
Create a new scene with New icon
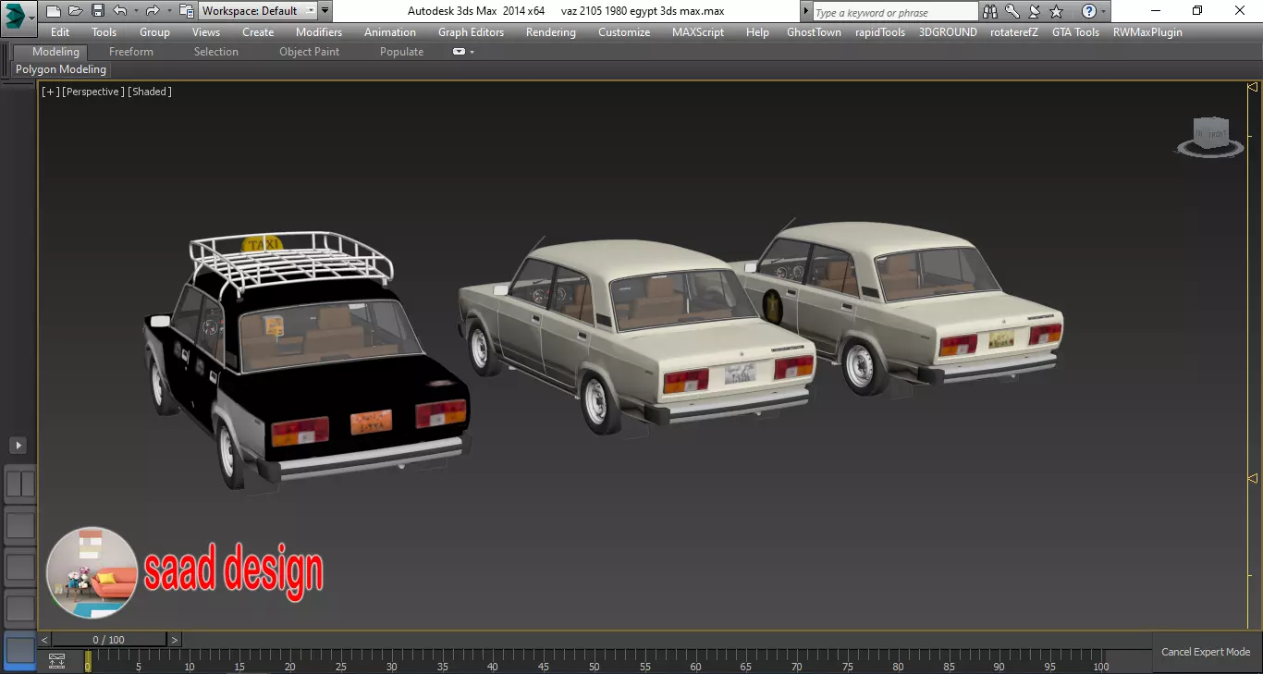(54, 11)
